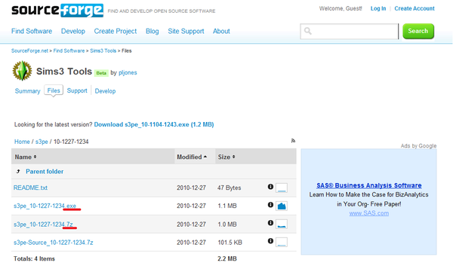The height and width of the screenshot is (278, 453).
Task: Download s3pe_10-1227-1234.exe file
Action: click(x=45, y=206)
